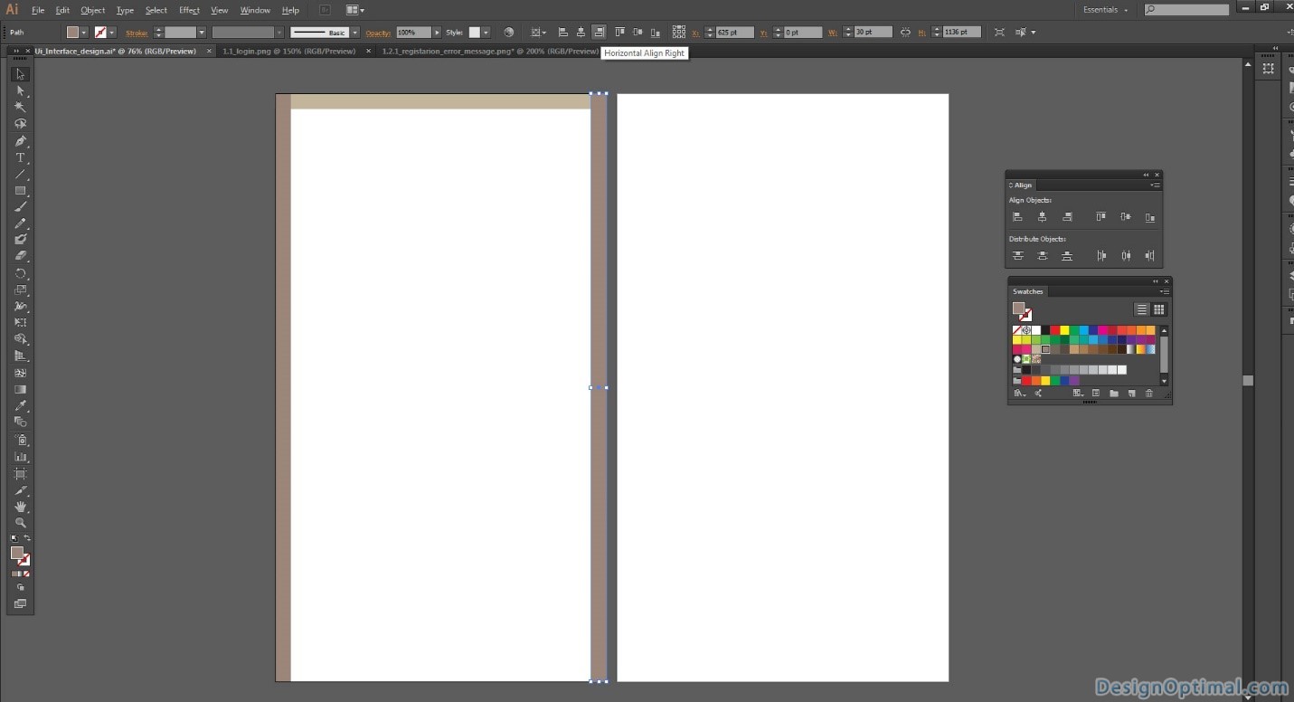Viewport: 1294px width, 702px height.
Task: Create new color group folder in Swatches
Action: tap(1114, 394)
